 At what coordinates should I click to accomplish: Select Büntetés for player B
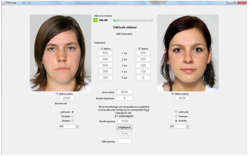click(x=176, y=121)
